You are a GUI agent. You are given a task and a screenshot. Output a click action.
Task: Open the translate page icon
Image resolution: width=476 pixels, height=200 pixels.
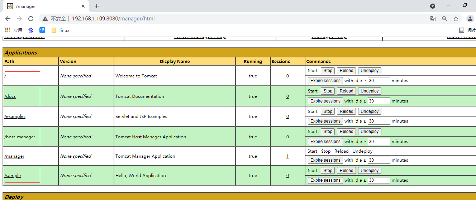433,19
